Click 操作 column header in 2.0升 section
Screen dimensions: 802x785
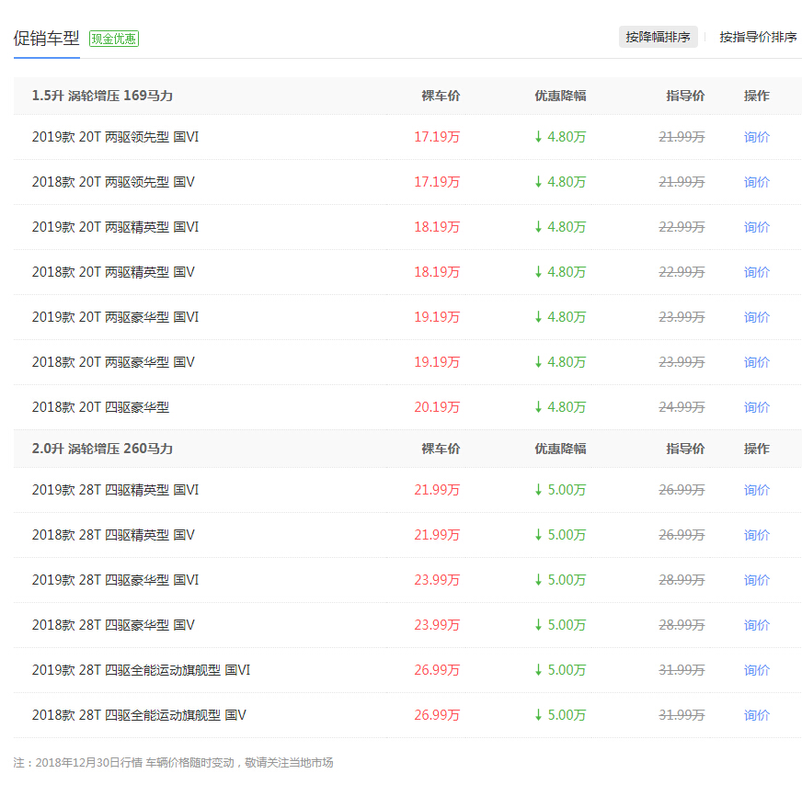pyautogui.click(x=757, y=449)
